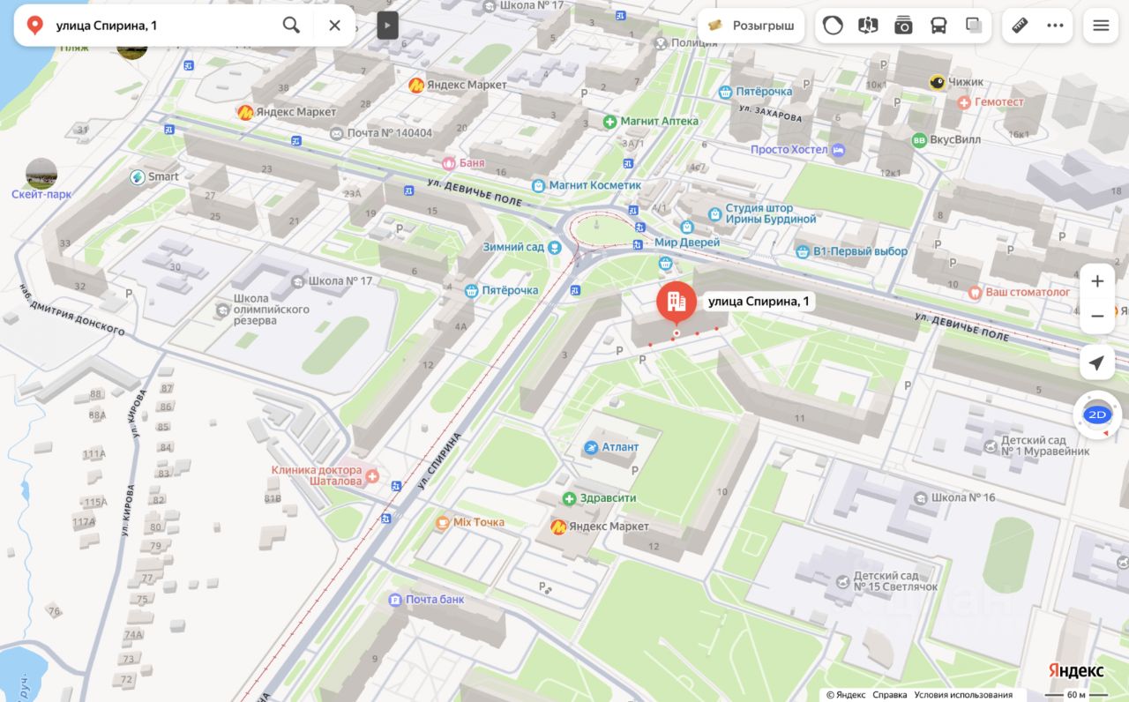Screen dimensions: 1129x702
Task: Select the Здравсити pharmacy marker
Action: (570, 498)
